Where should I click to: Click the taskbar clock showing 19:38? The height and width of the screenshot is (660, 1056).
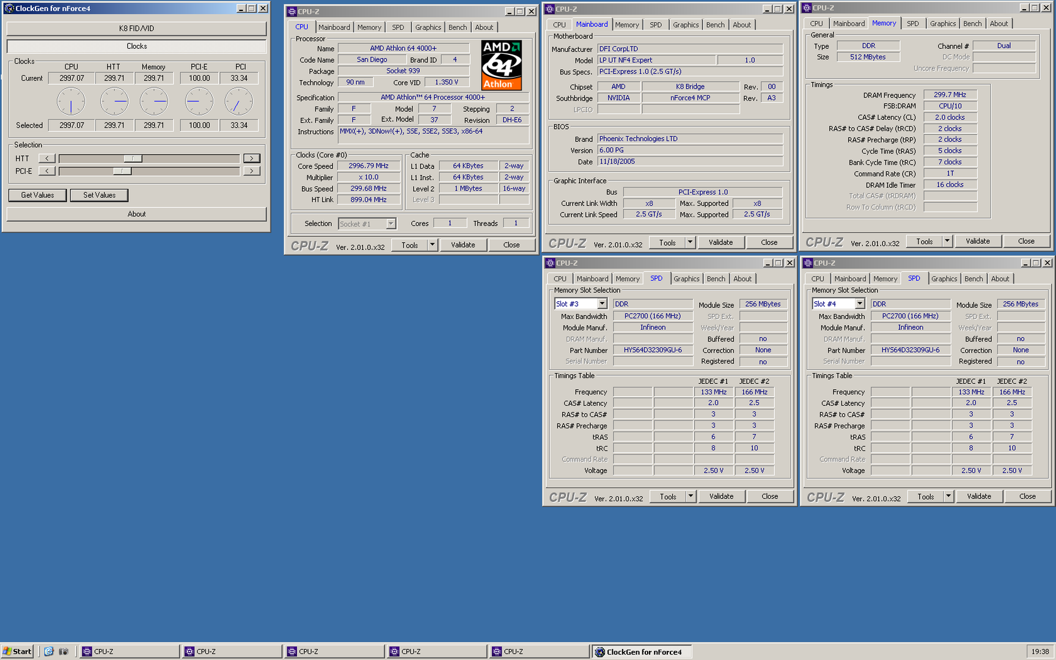[x=1040, y=651]
